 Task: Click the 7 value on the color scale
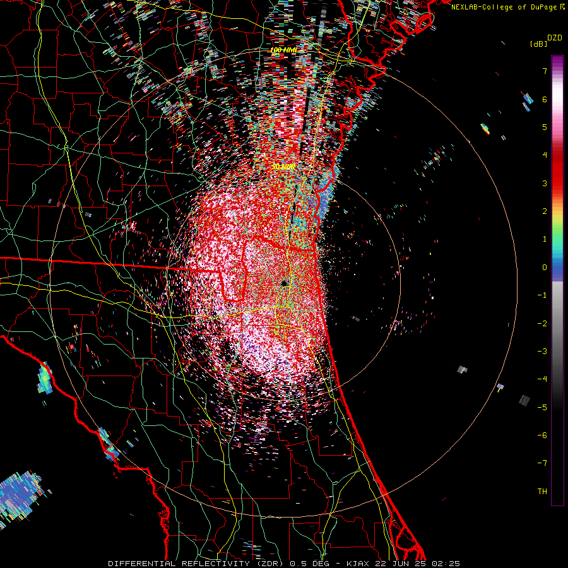[545, 71]
